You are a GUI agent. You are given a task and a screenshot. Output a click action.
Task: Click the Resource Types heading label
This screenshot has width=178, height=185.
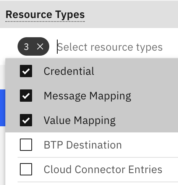[x=45, y=15]
